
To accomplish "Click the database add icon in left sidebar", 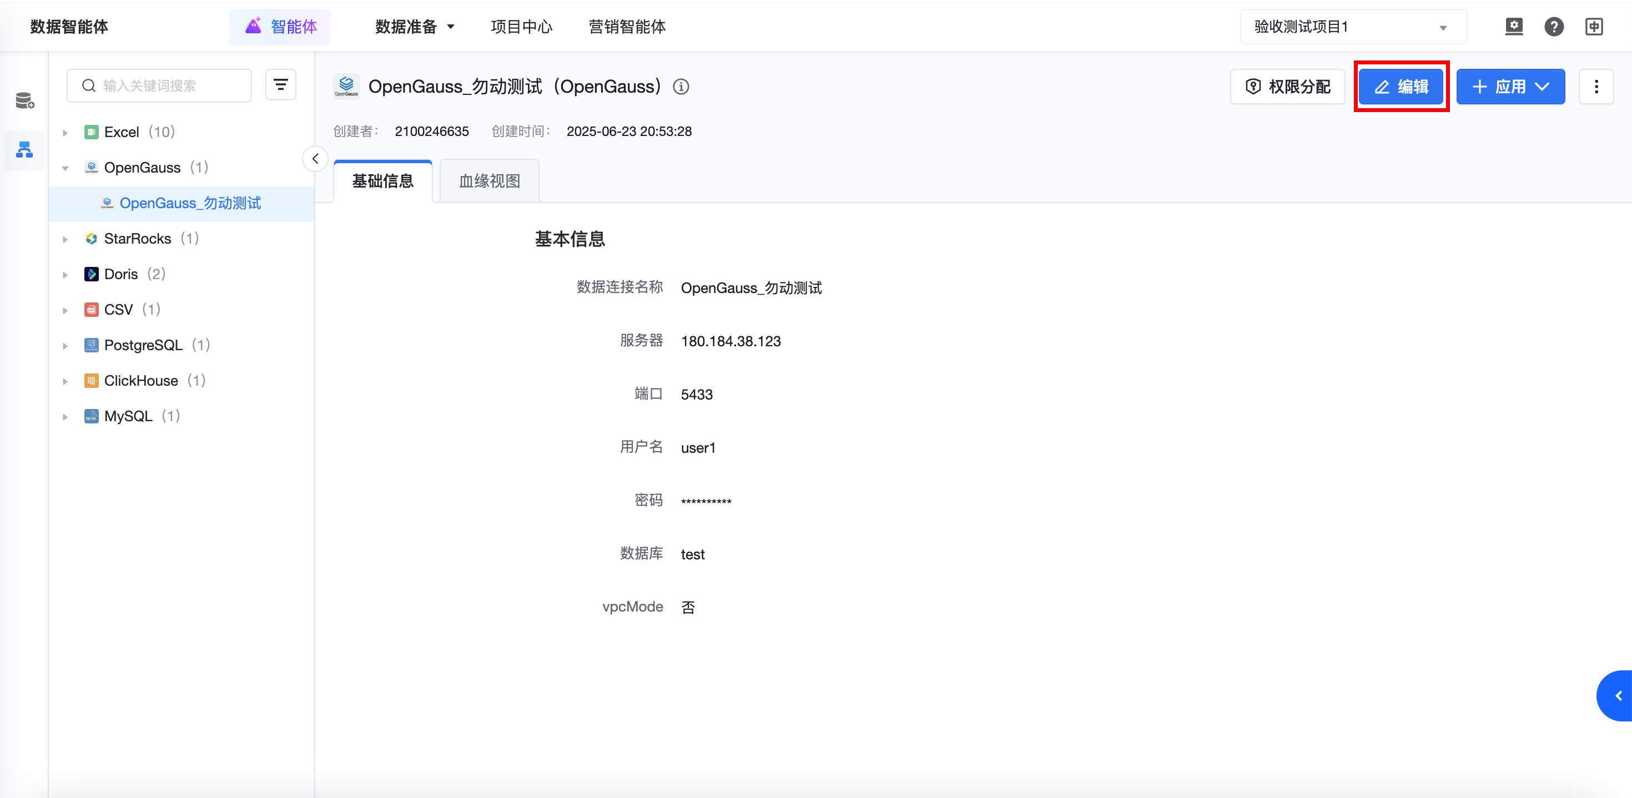I will coord(25,100).
